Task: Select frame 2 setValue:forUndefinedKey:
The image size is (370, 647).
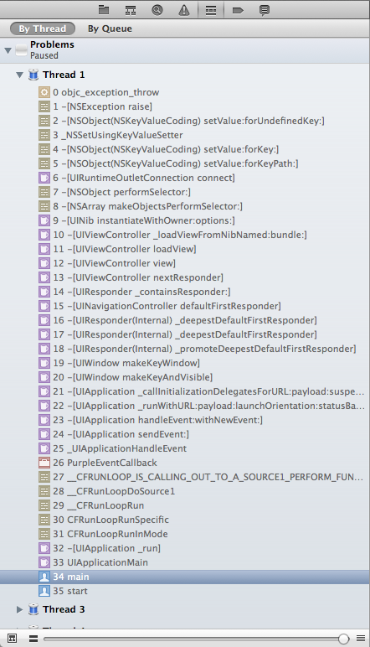Action: [185, 121]
